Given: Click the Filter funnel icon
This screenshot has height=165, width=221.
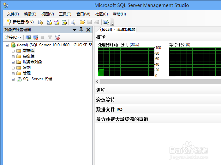Looking at the screenshot, I should pyautogui.click(x=50, y=37).
